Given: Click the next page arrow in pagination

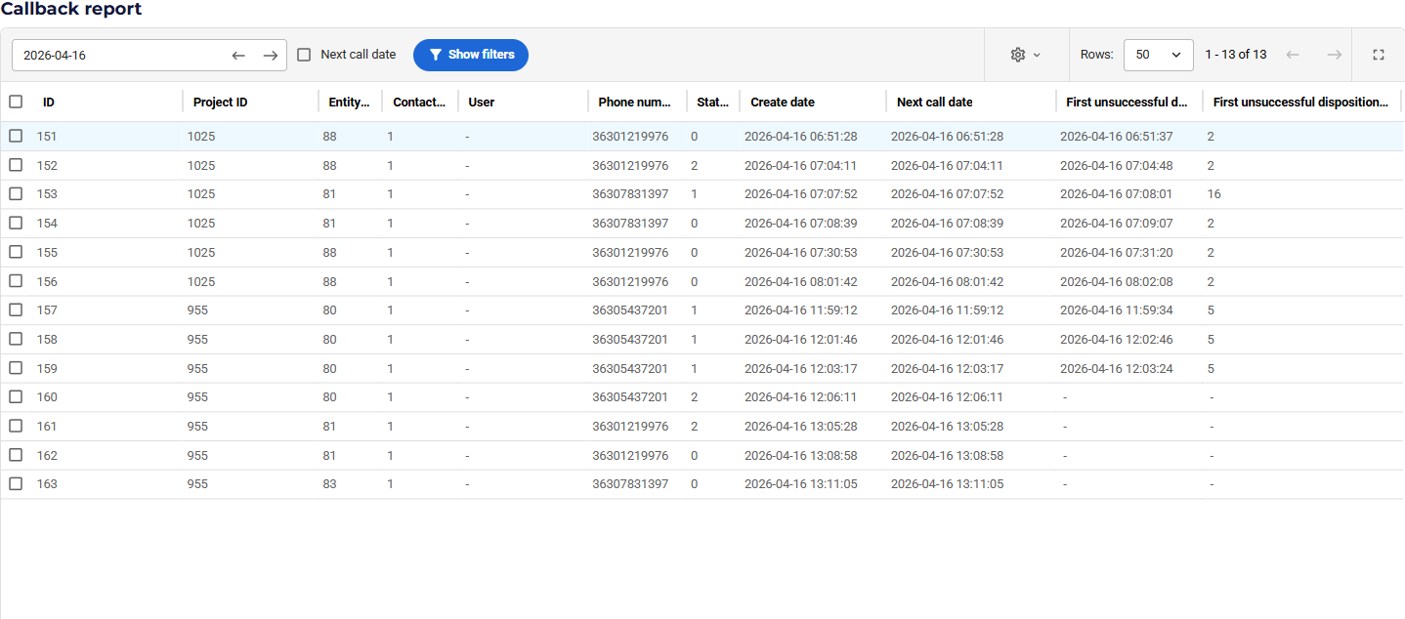Looking at the screenshot, I should [1334, 55].
